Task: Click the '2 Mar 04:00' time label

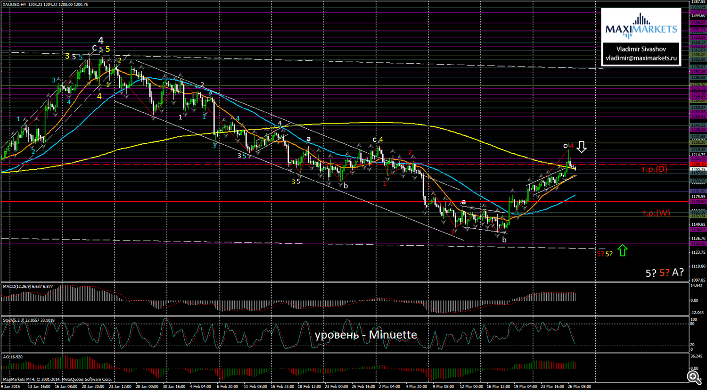Action: (389, 386)
